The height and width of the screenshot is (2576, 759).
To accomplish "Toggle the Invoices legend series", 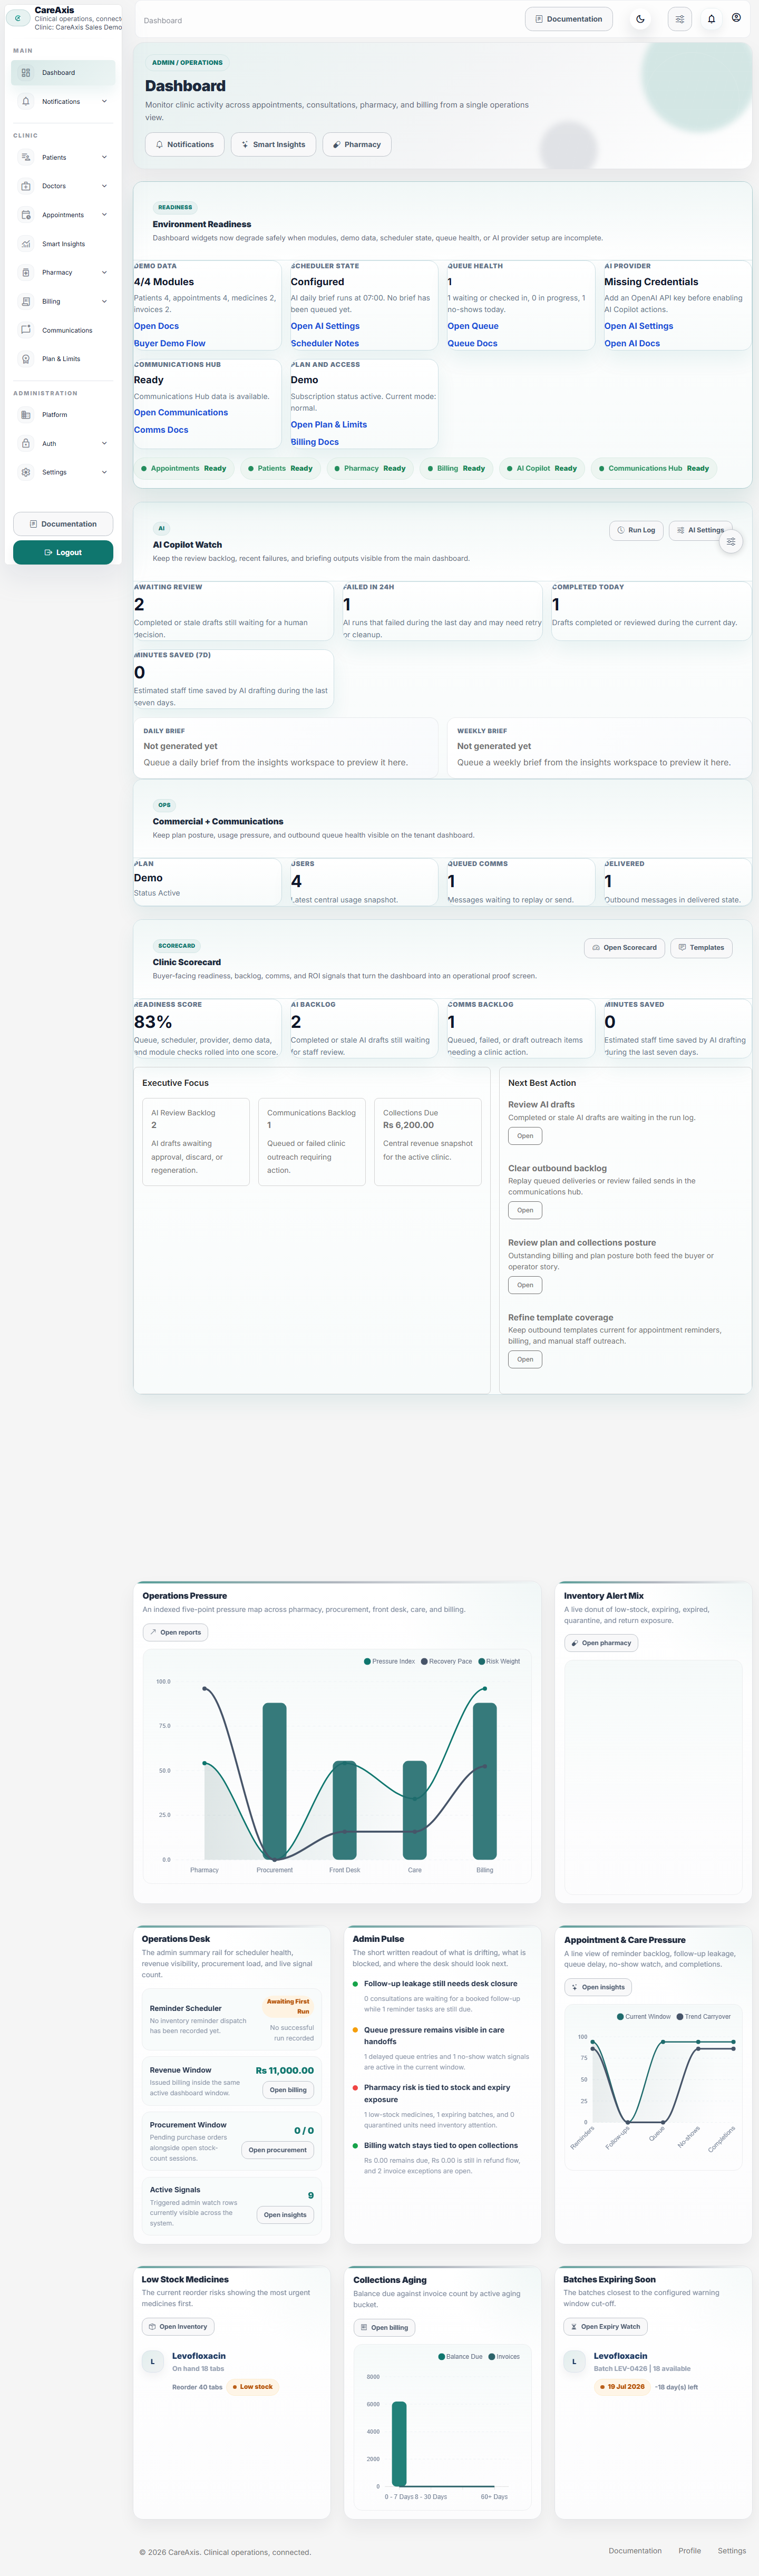I will [505, 2357].
